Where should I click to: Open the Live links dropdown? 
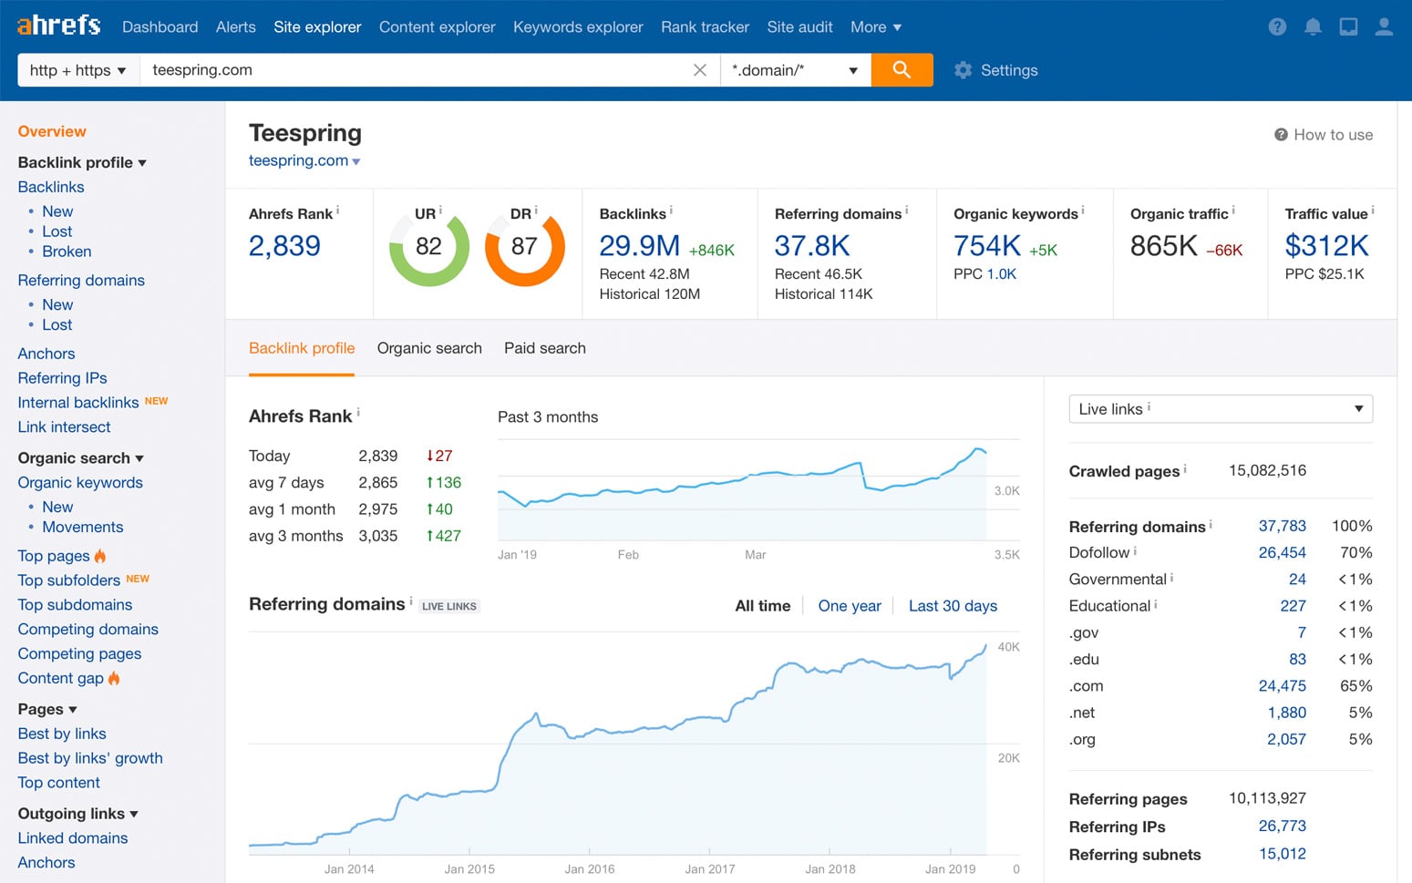(1220, 409)
